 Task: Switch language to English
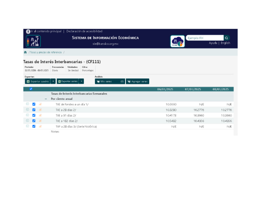pos(225,43)
